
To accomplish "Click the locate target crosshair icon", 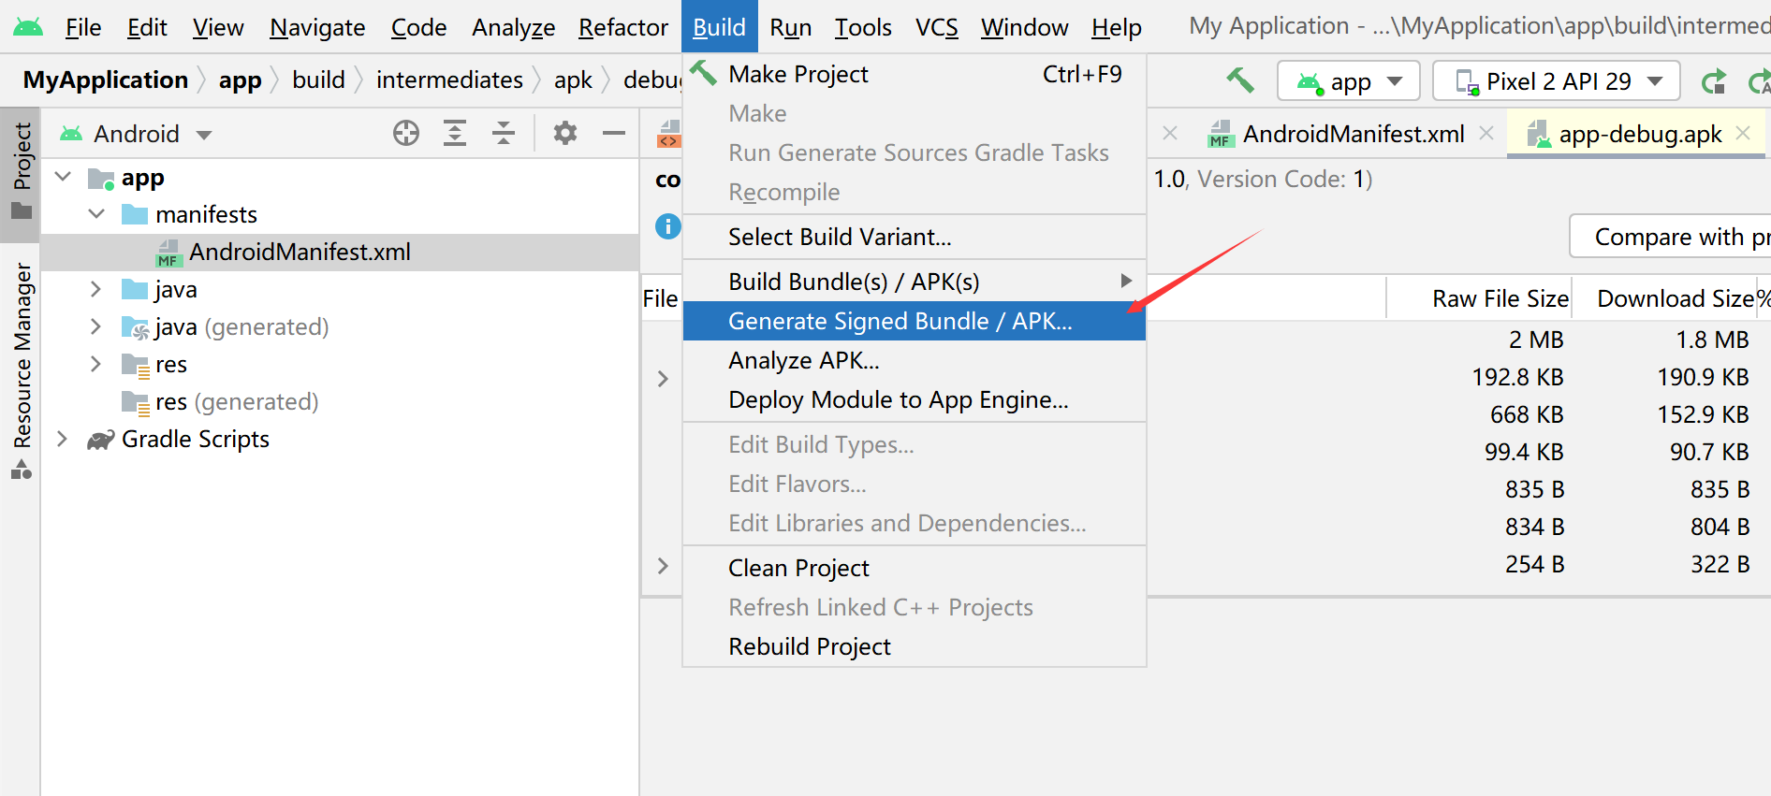I will [x=405, y=134].
